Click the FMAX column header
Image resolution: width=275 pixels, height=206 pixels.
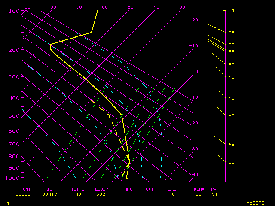tap(126, 189)
